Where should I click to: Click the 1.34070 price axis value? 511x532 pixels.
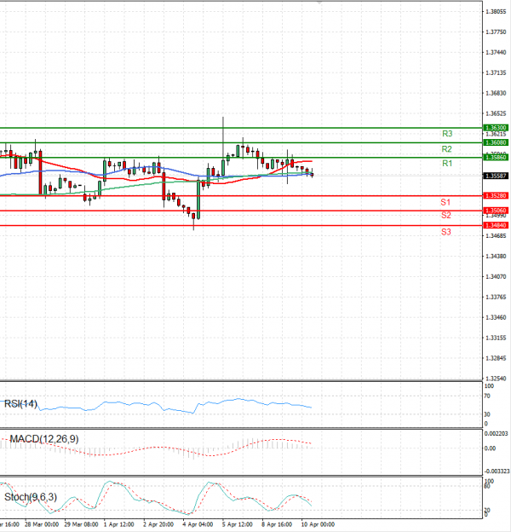coord(496,277)
